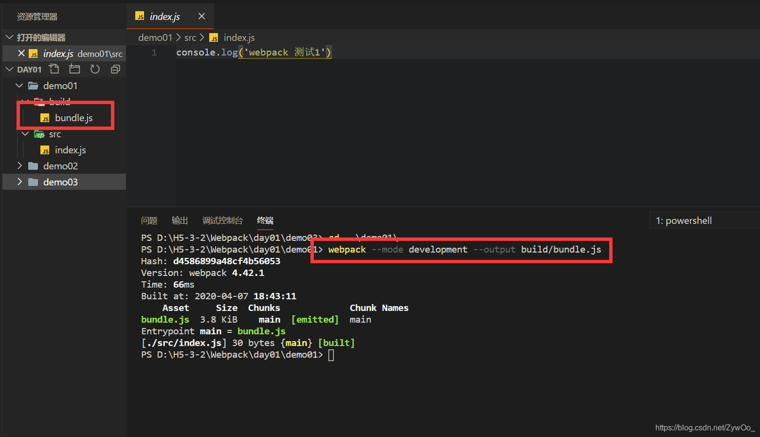Click the JS icon in the breadcrumb
Viewport: 760px width, 437px height.
(214, 38)
